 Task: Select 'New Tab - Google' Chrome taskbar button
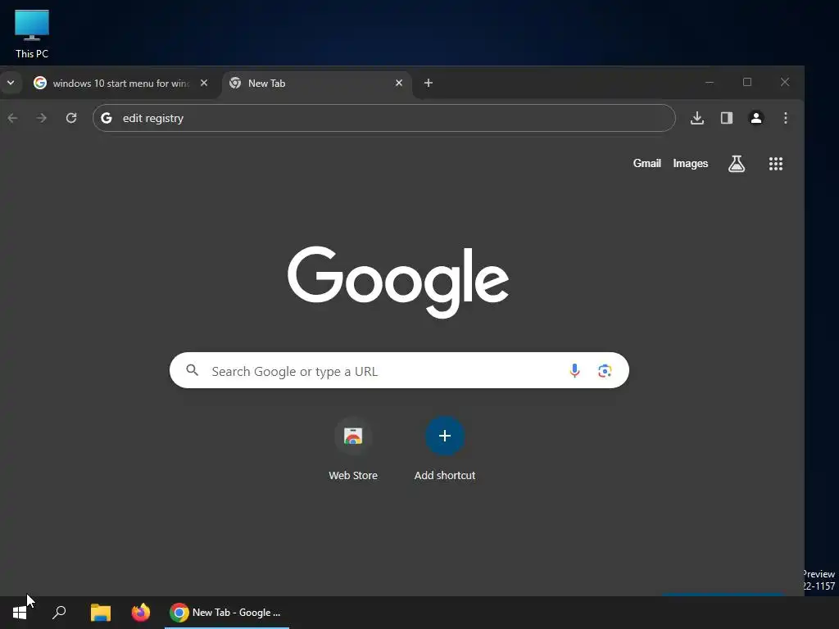coord(227,613)
